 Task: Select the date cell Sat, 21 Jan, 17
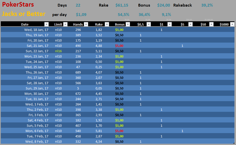[x=37, y=46]
